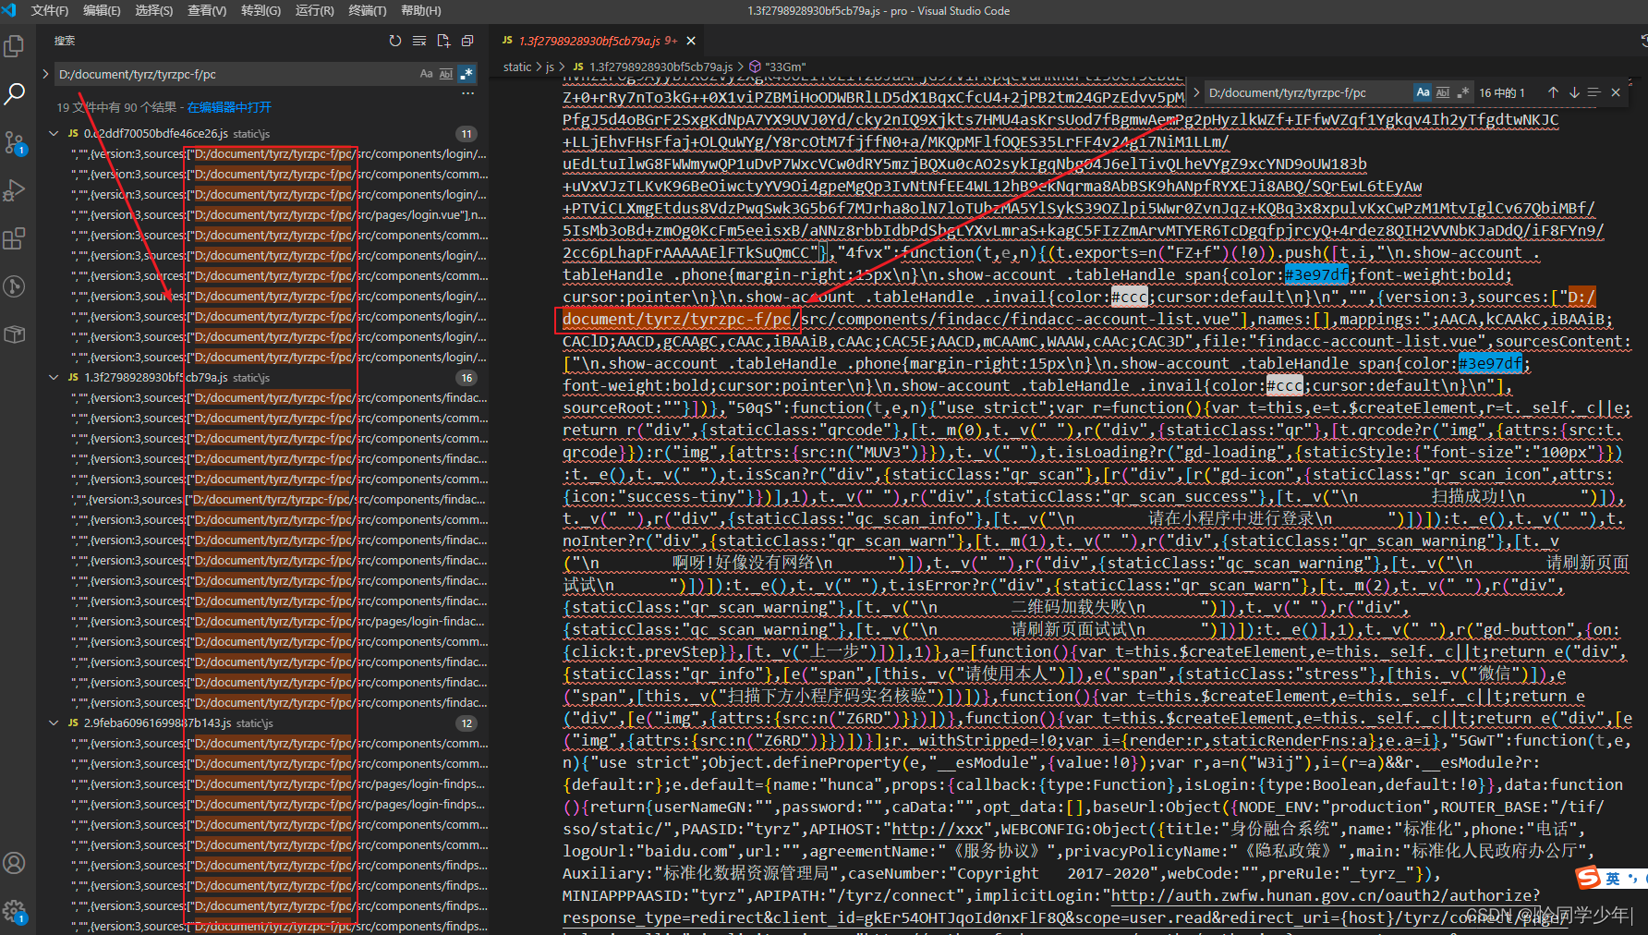Click the '16 中的 1' match counter

pyautogui.click(x=1502, y=92)
